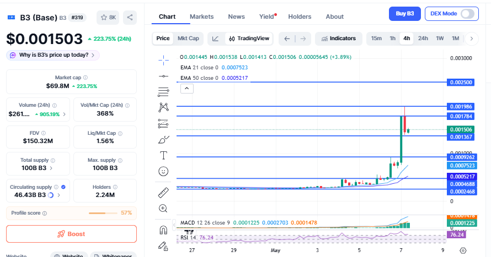Set interval to 1M
Viewport: 491px width, 257px height.
455,39
